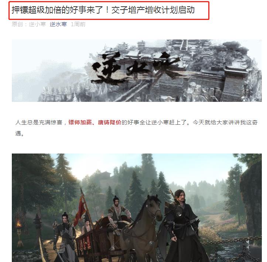This screenshot has width=267, height=262.
Task: Click the author name 逆小寒
Action: (37, 24)
